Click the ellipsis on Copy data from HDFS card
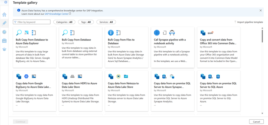 pos(63,105)
